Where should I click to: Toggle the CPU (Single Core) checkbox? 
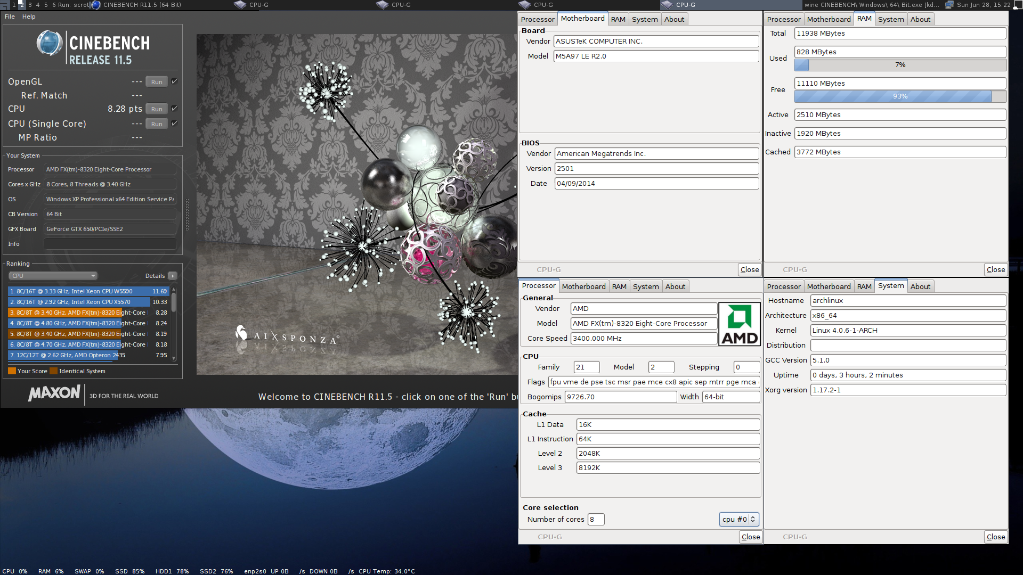pyautogui.click(x=174, y=124)
